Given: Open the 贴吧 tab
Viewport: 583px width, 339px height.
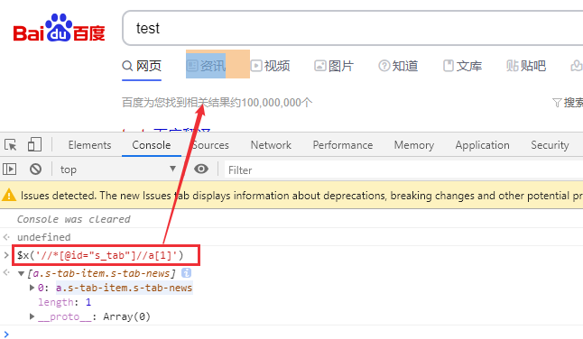Looking at the screenshot, I should 526,66.
